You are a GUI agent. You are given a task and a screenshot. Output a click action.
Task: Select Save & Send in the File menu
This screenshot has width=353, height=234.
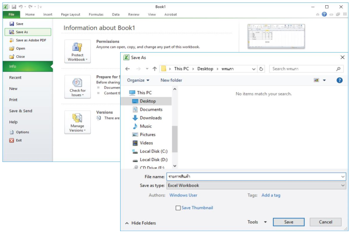pos(20,111)
